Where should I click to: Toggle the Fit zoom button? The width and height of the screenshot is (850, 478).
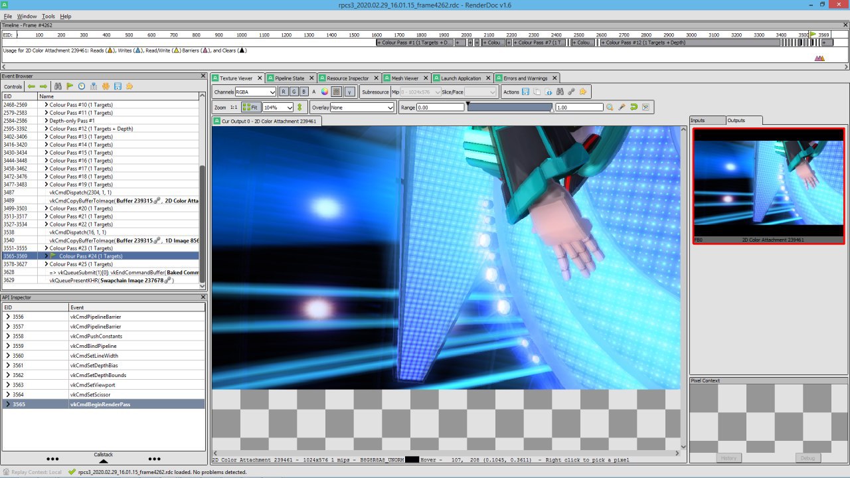point(250,107)
